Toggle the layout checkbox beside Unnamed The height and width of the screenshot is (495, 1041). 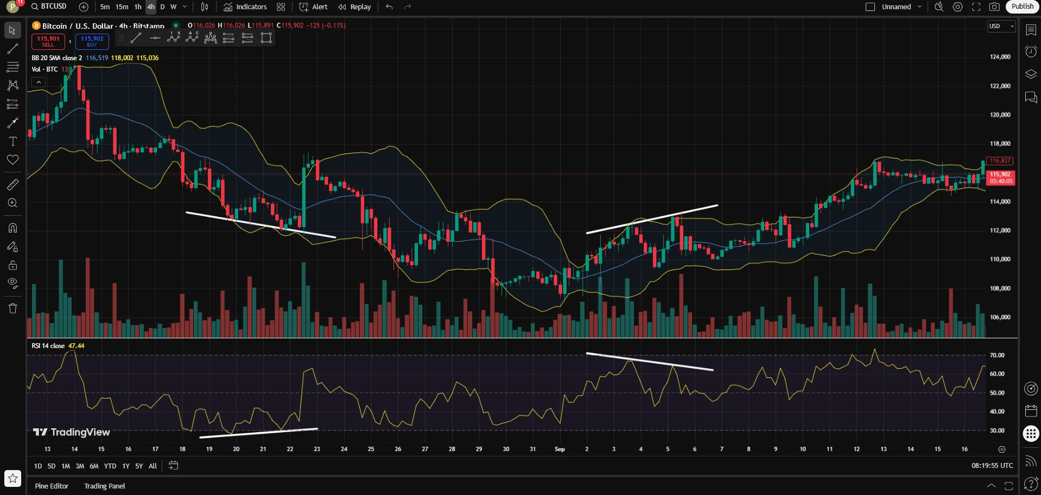click(870, 7)
